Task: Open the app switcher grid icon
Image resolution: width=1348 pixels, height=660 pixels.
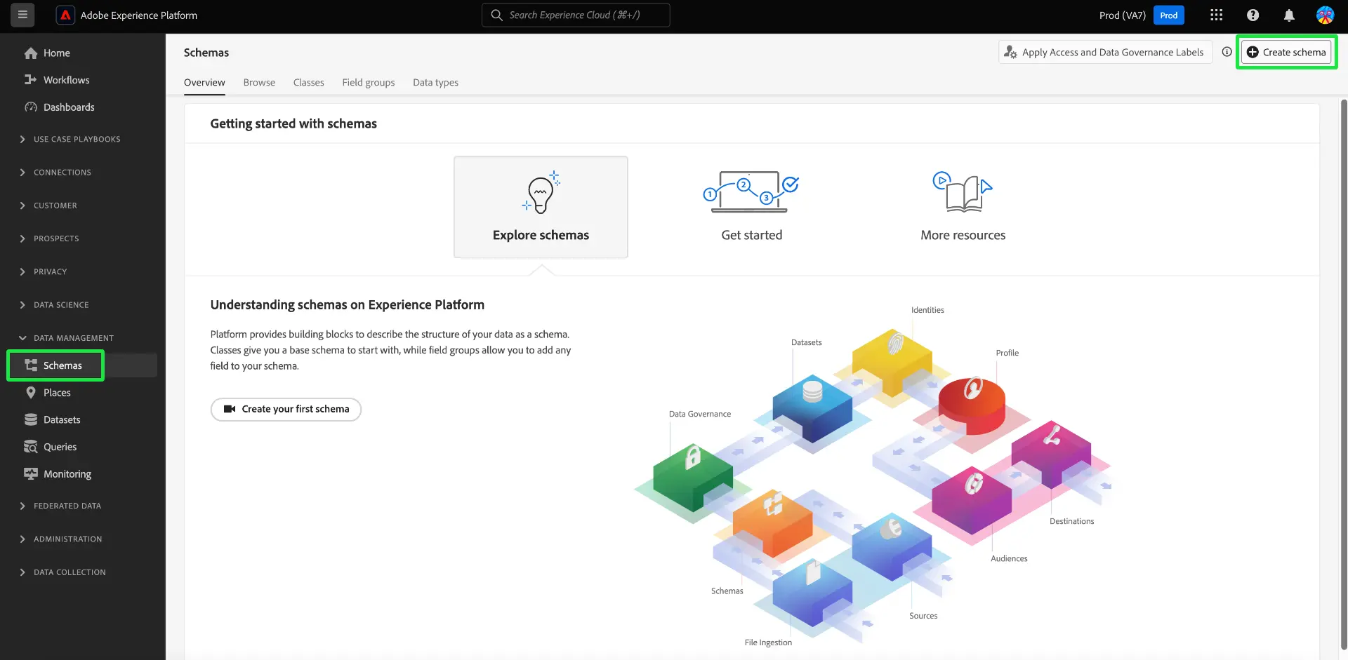Action: coord(1217,15)
